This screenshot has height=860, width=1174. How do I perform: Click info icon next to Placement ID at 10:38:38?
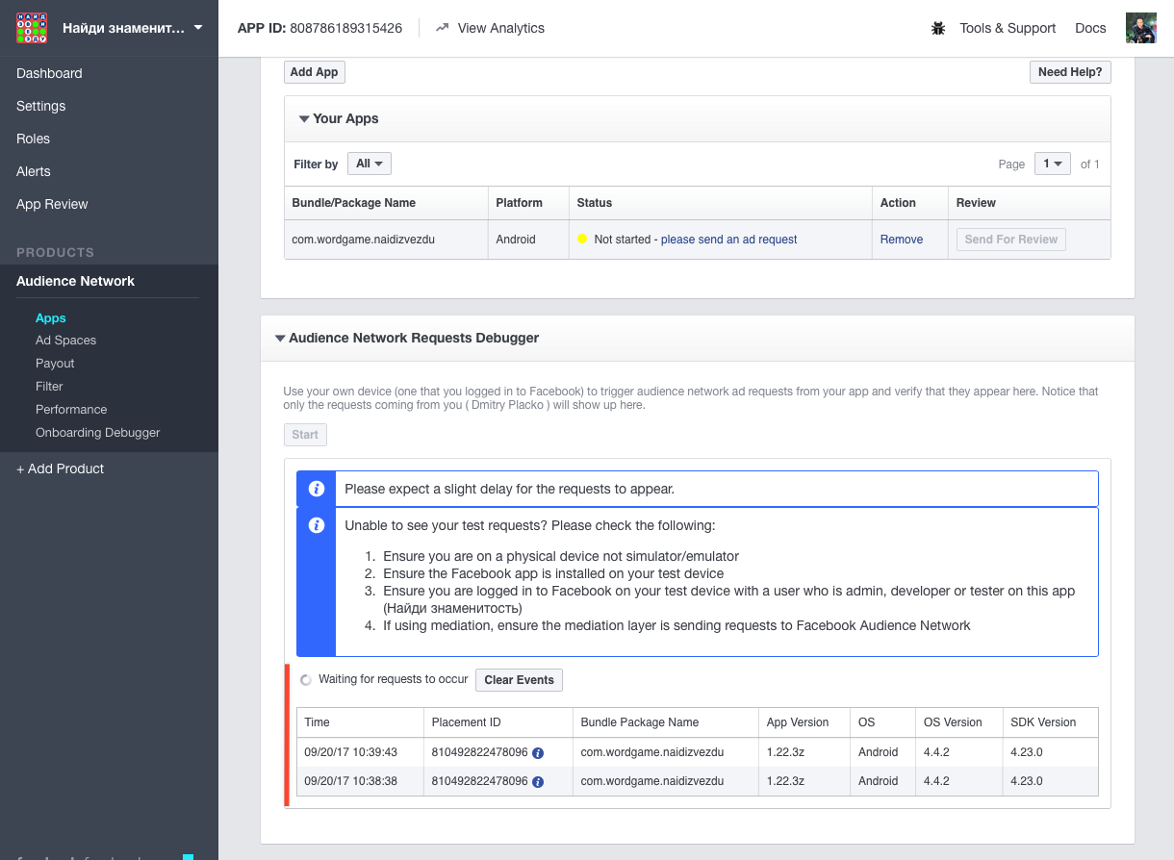pyautogui.click(x=538, y=782)
